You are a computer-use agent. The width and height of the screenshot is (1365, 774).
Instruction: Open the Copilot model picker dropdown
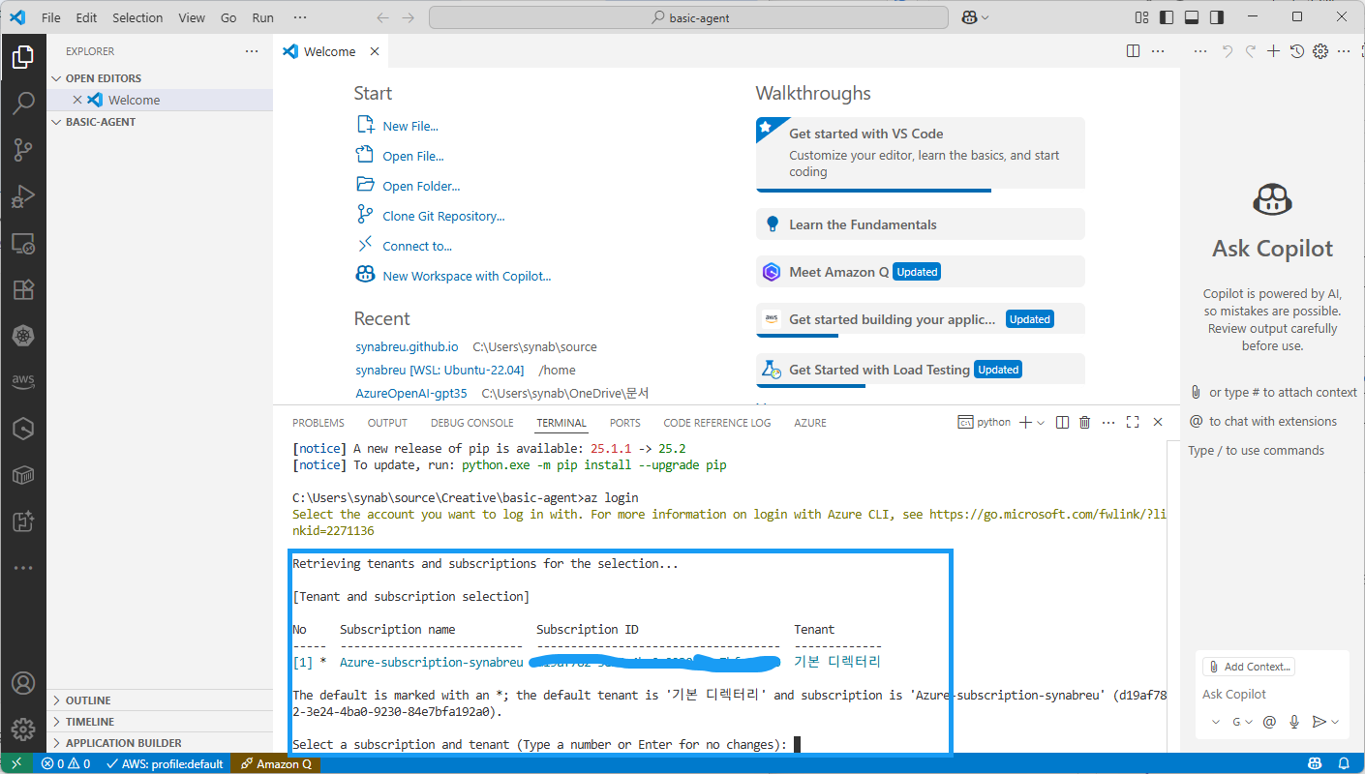click(1242, 722)
